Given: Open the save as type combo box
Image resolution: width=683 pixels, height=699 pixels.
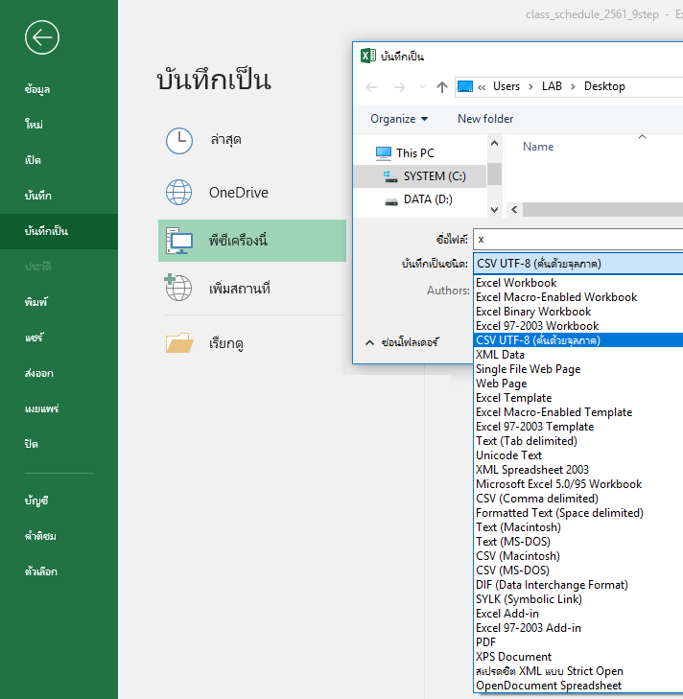Looking at the screenshot, I should point(578,264).
